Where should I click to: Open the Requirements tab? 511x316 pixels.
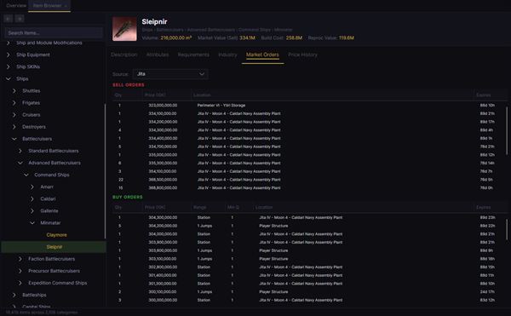point(193,55)
